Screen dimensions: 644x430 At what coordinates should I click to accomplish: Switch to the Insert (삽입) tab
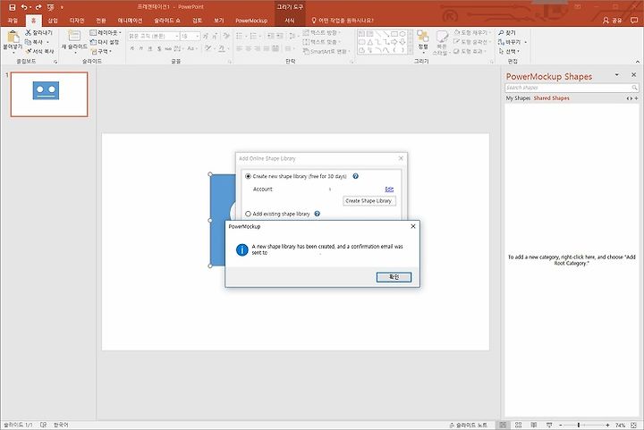pos(53,20)
